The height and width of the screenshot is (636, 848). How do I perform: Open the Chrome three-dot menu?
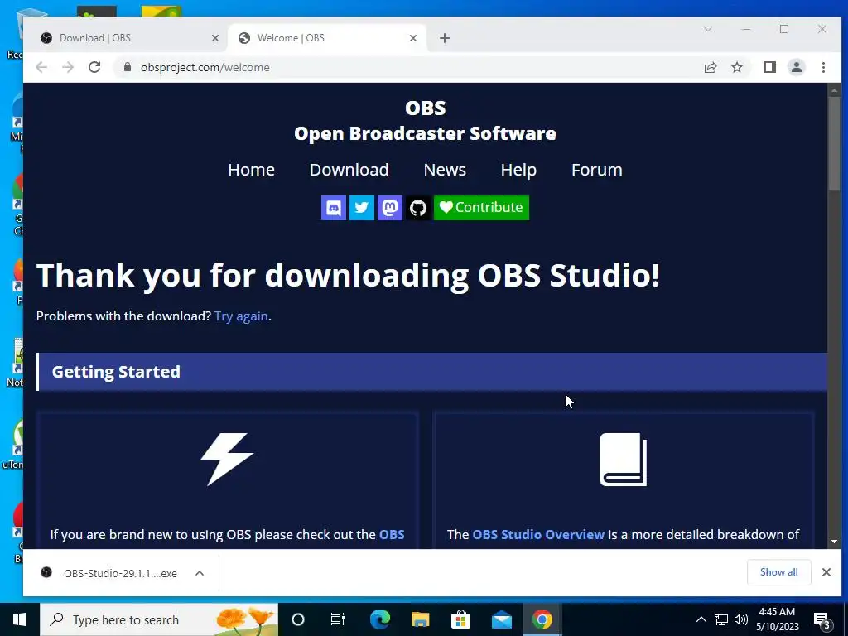point(823,67)
